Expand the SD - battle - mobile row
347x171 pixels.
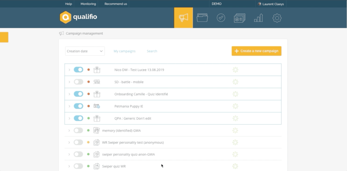69,82
